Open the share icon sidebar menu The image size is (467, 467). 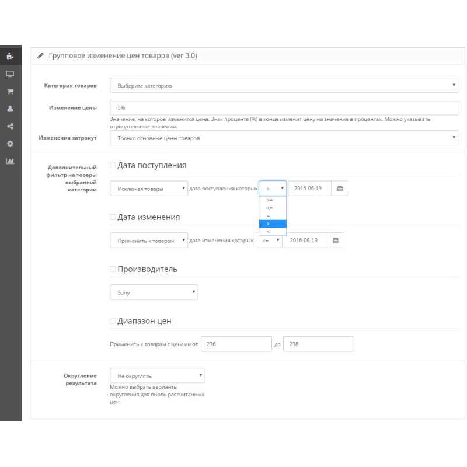click(x=10, y=126)
